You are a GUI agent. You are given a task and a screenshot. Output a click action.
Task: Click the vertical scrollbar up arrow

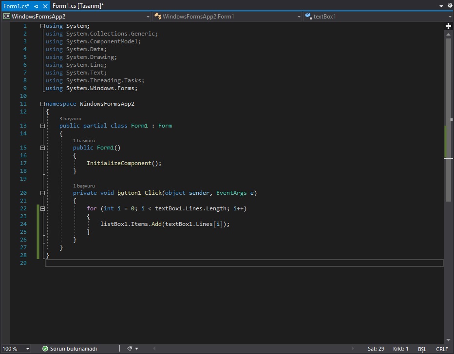click(x=448, y=35)
